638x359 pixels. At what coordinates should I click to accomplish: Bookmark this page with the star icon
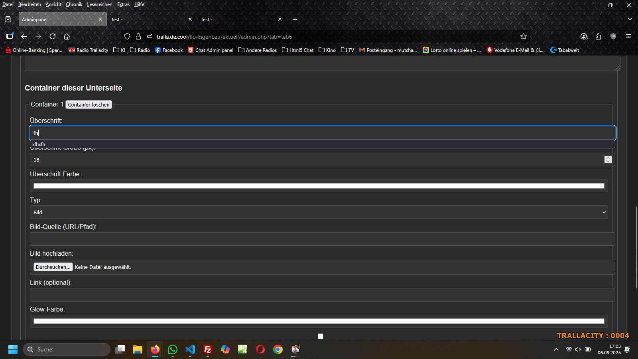pyautogui.click(x=524, y=36)
